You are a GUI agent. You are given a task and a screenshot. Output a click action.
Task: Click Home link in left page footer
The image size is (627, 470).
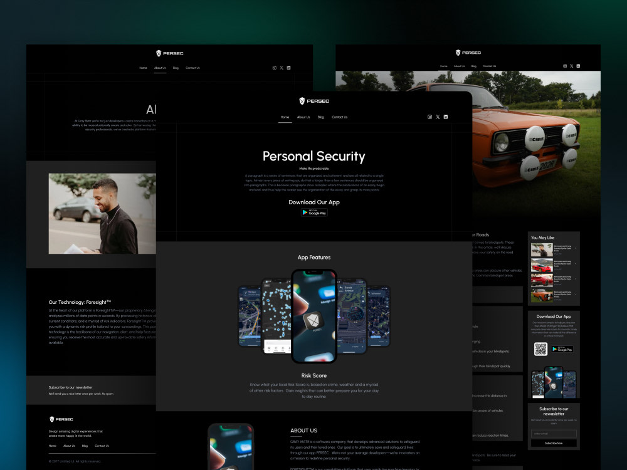pyautogui.click(x=53, y=446)
